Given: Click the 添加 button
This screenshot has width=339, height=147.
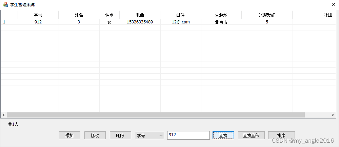Looking at the screenshot, I should (x=69, y=135).
